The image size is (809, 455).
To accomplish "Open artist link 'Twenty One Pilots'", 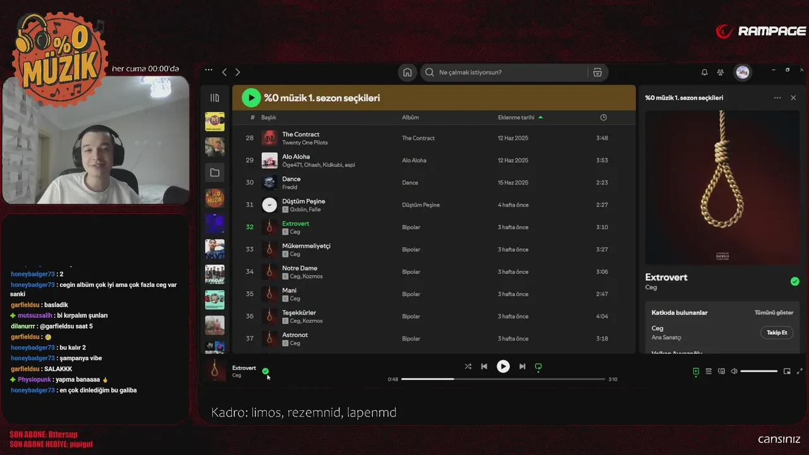I will 305,143.
